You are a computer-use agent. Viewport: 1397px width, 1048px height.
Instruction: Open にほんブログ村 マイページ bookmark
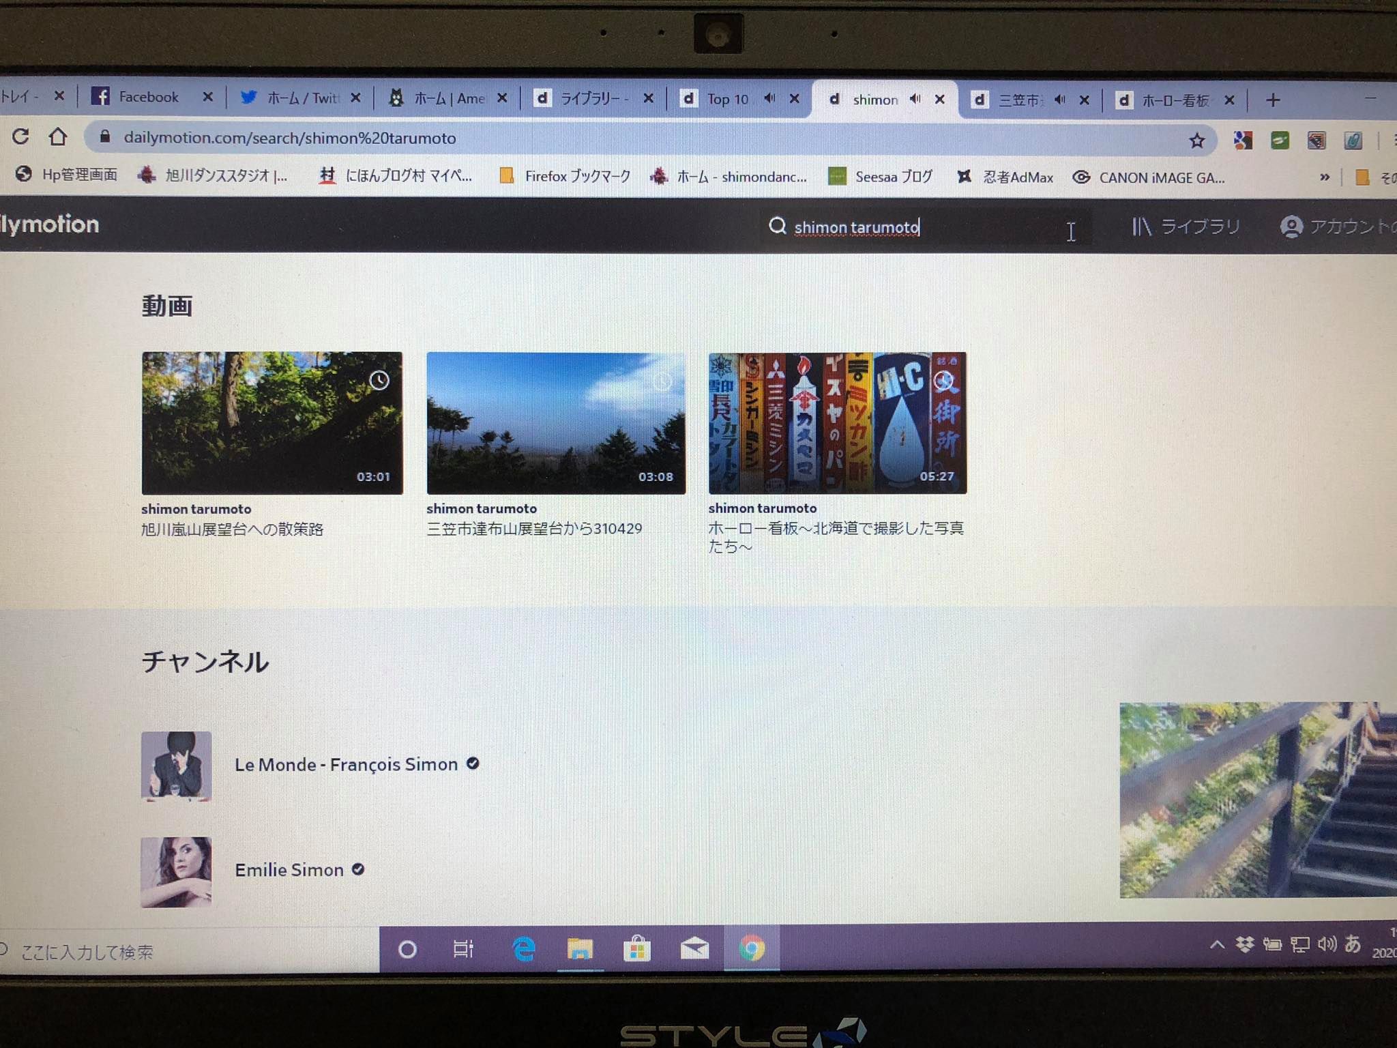coord(396,176)
